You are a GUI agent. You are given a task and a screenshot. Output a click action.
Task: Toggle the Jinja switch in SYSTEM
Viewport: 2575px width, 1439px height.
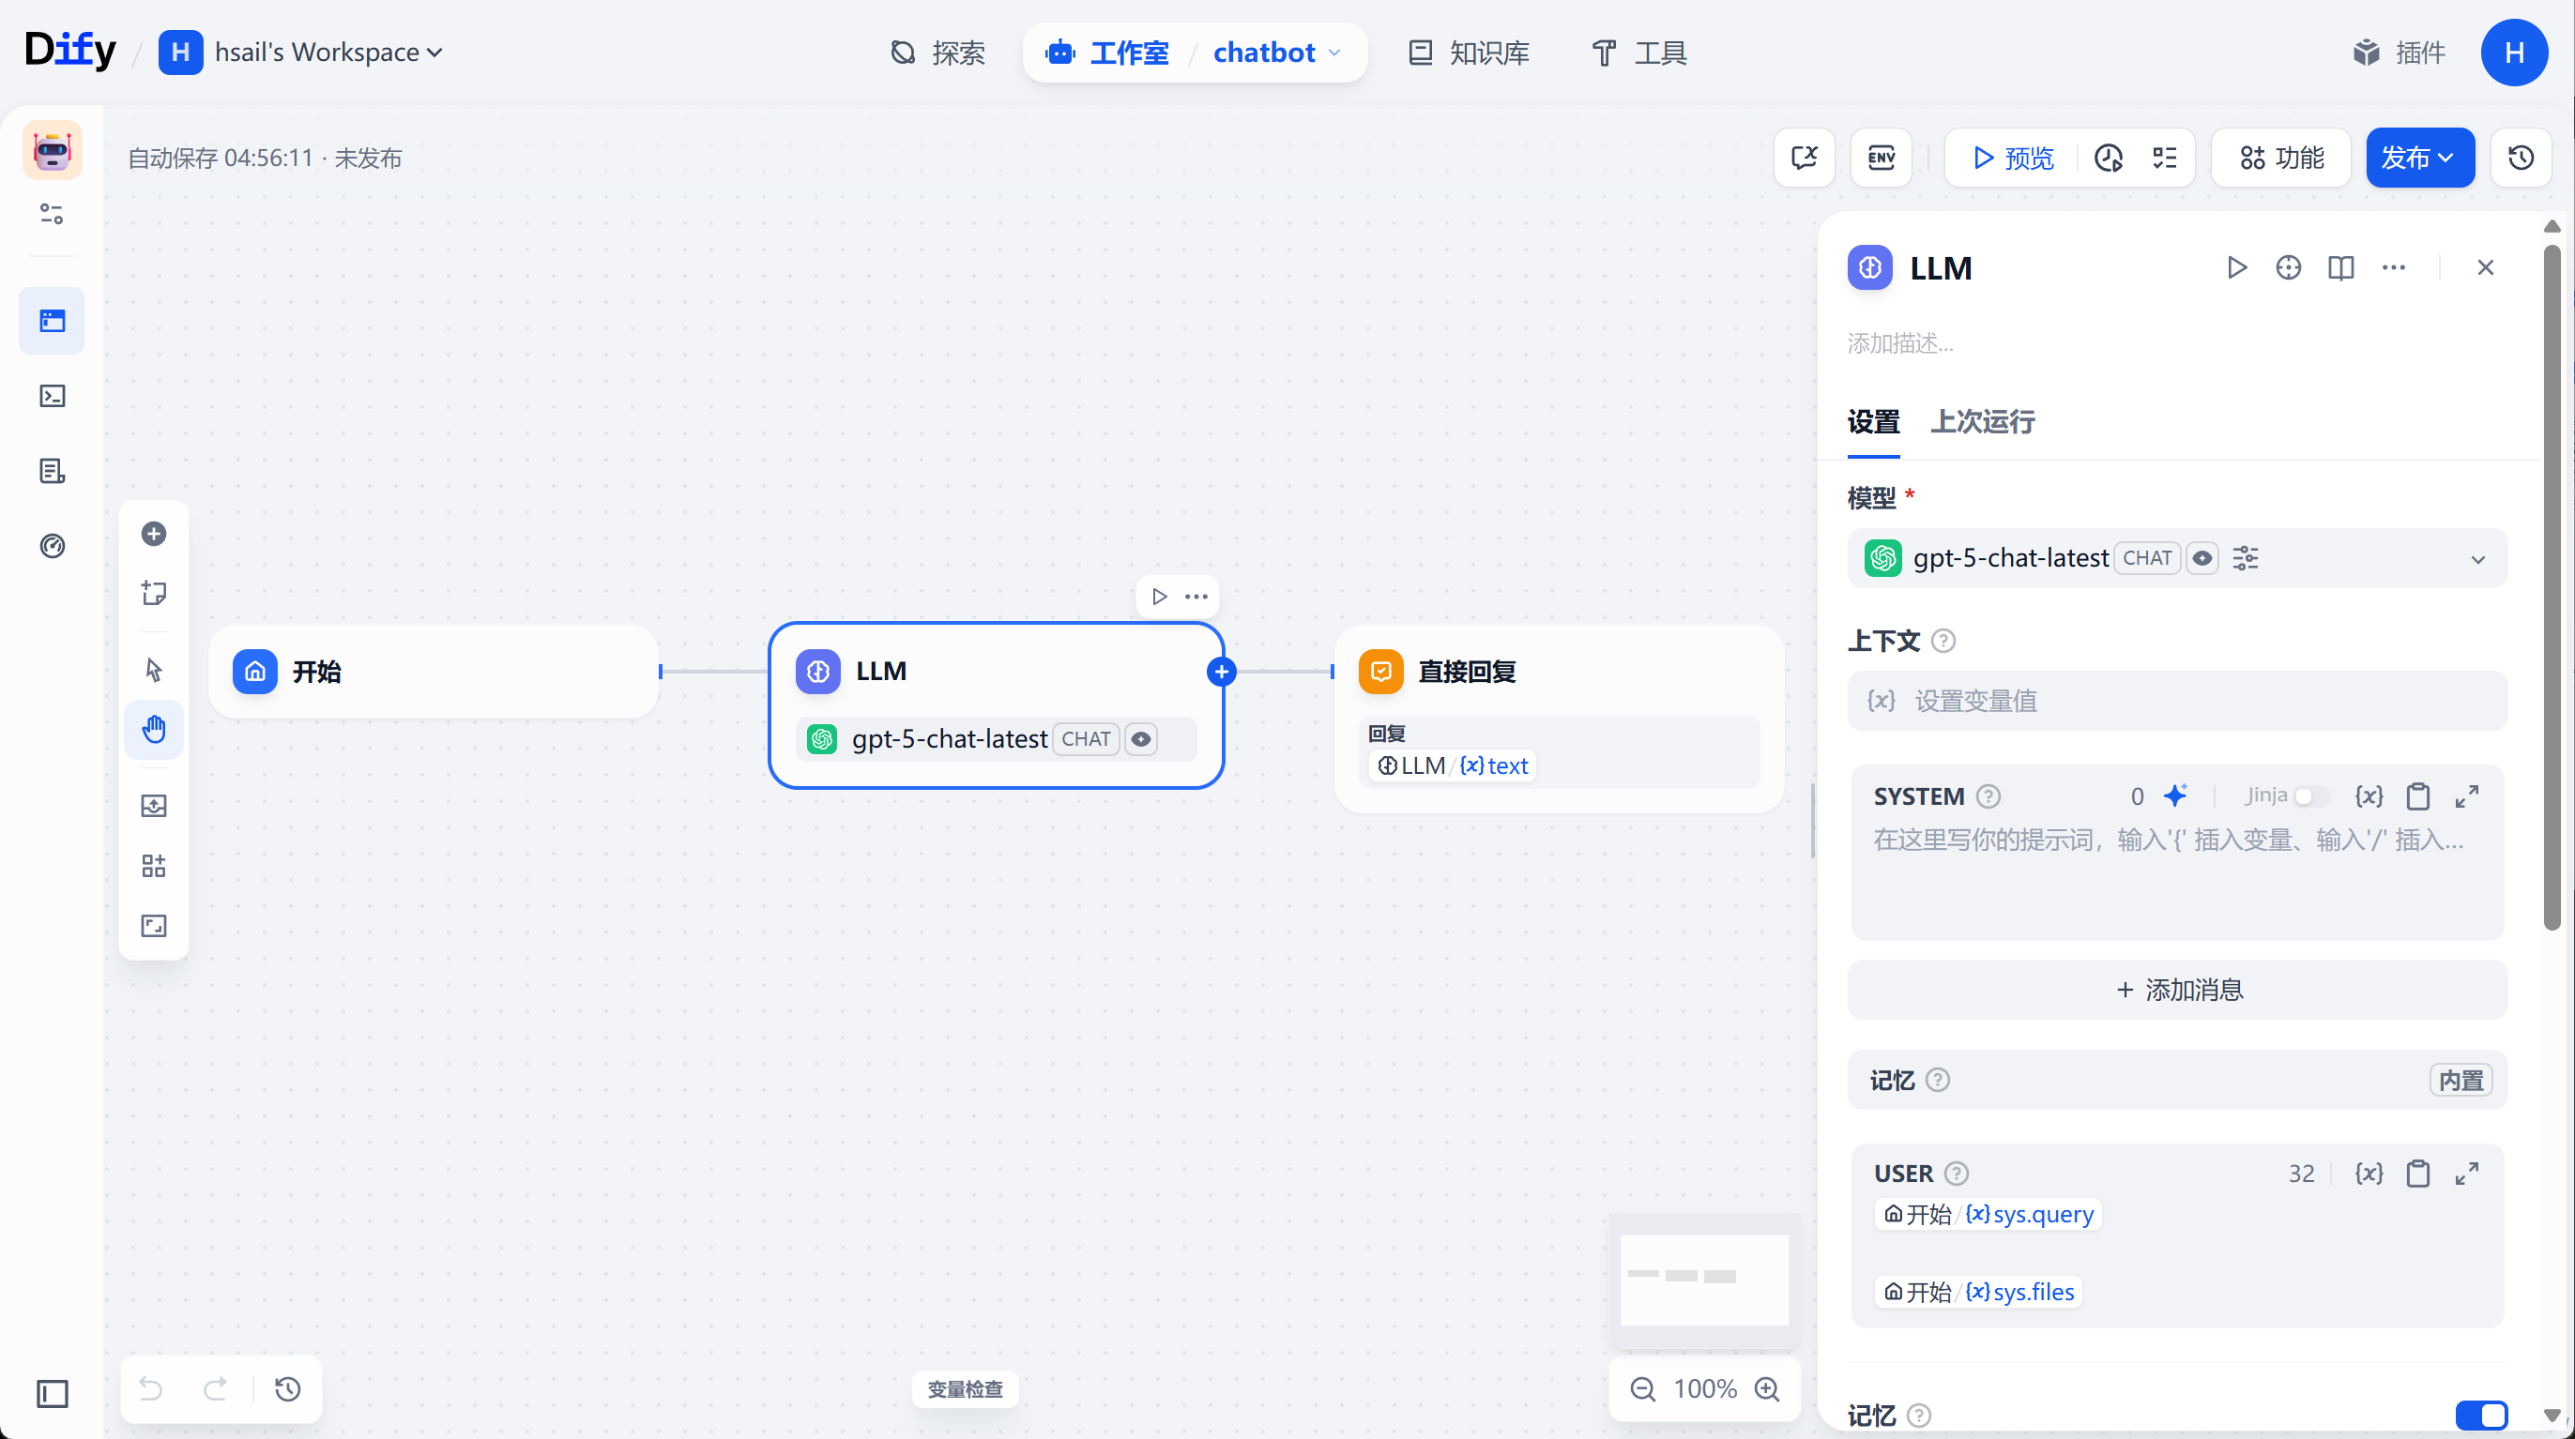coord(2310,795)
